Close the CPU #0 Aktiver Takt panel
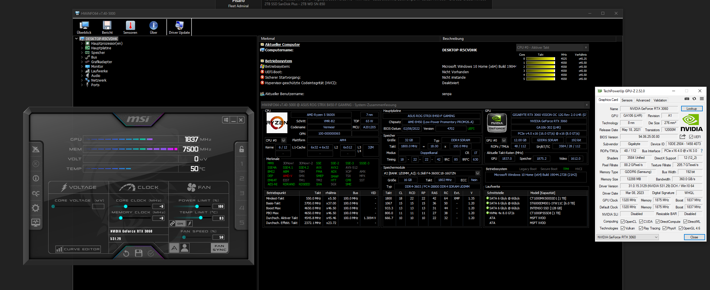710x290 pixels. click(x=586, y=48)
